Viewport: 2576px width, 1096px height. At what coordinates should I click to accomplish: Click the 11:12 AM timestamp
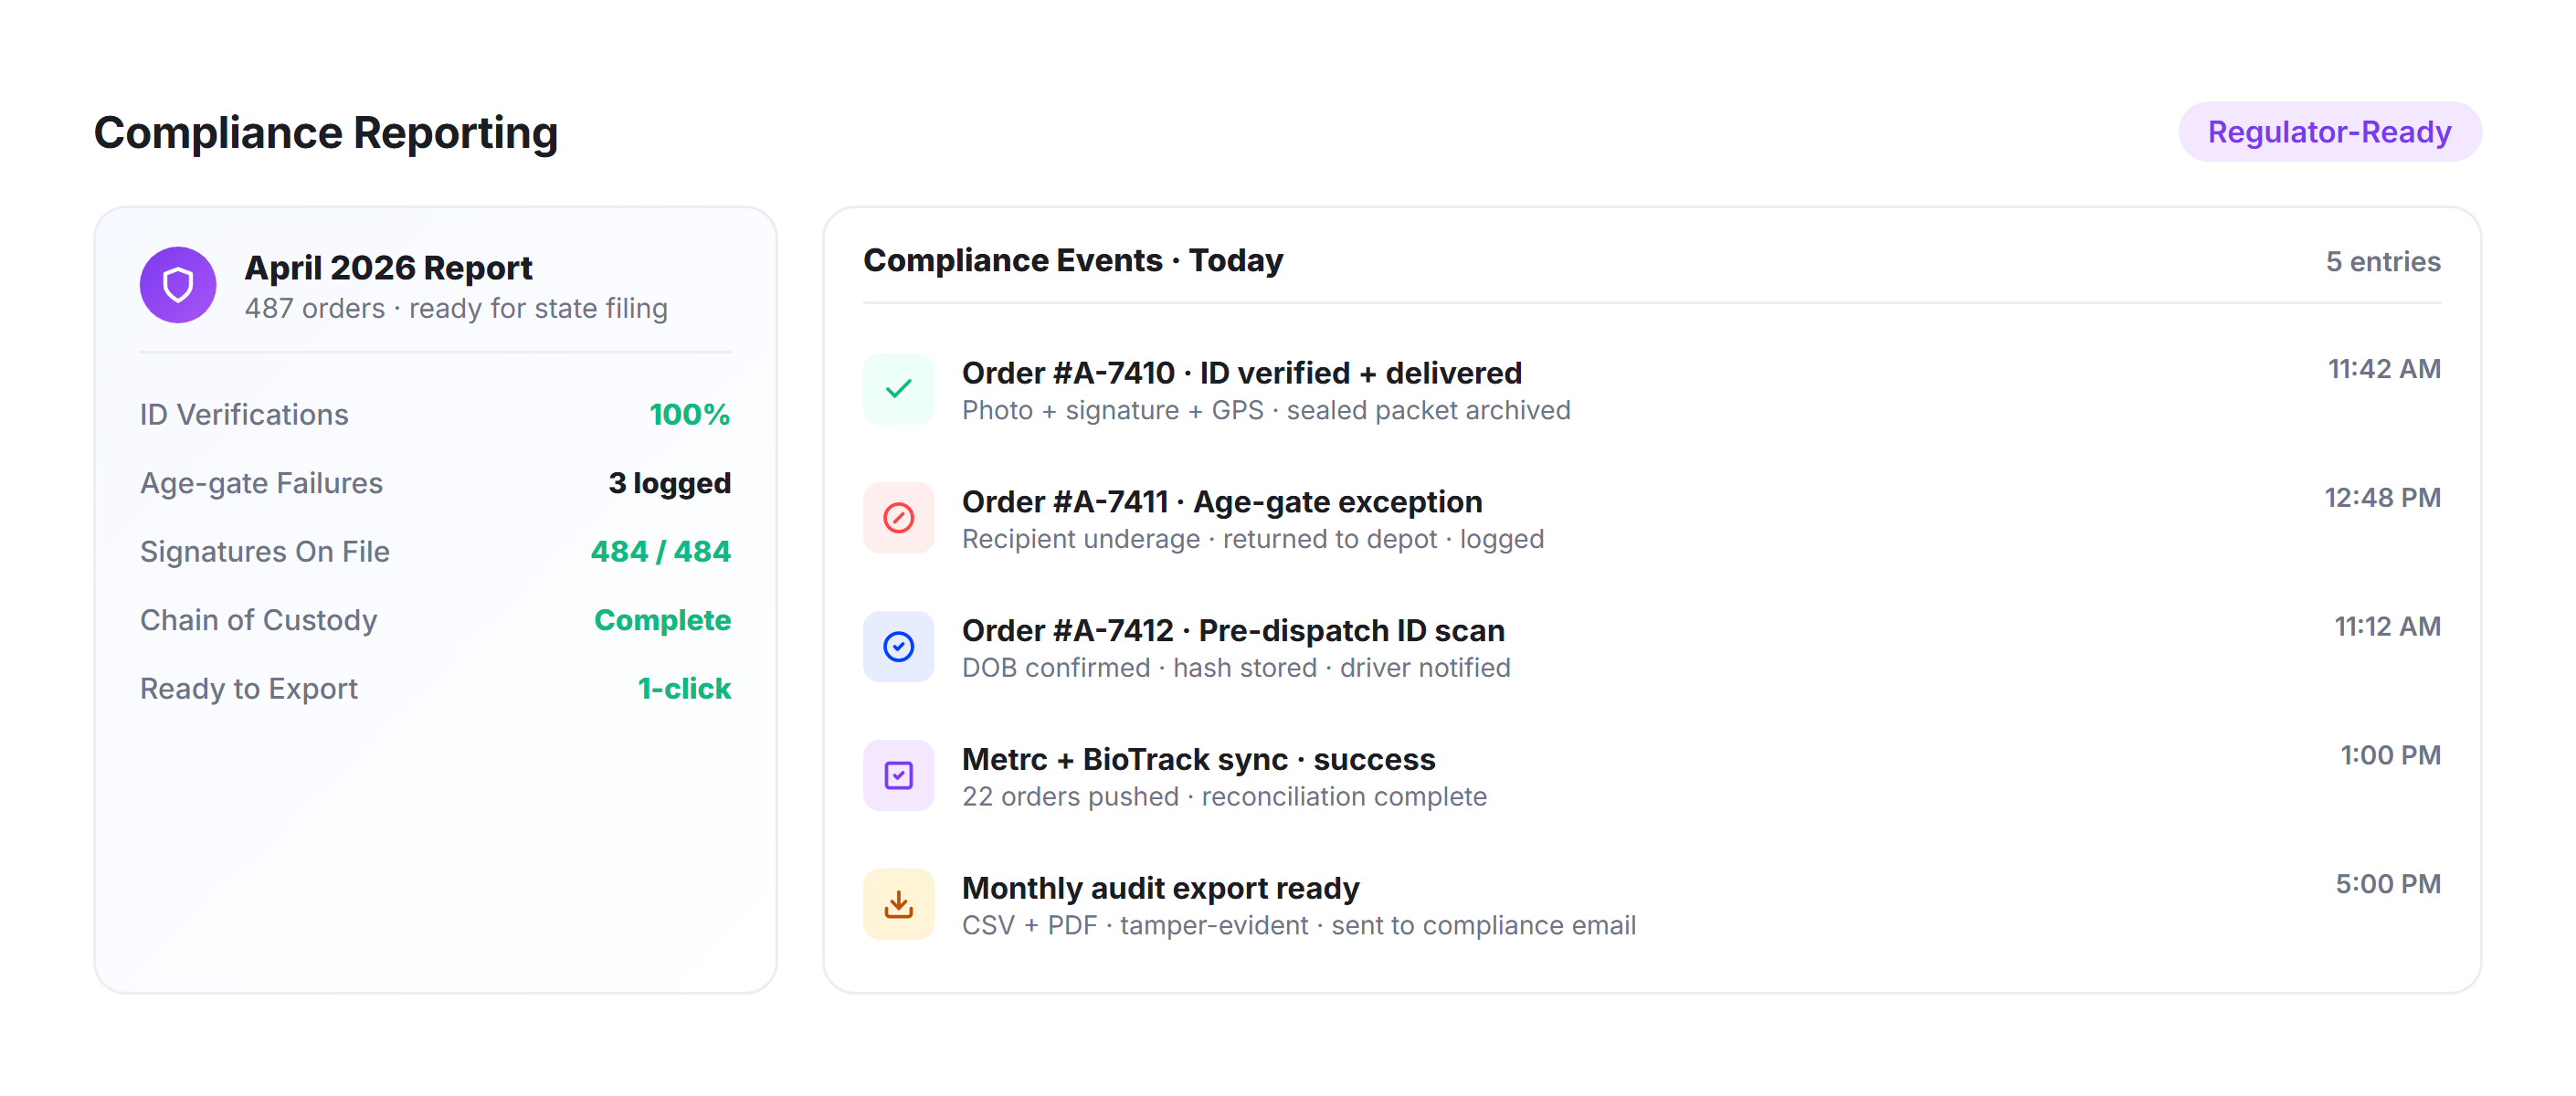pos(2387,627)
